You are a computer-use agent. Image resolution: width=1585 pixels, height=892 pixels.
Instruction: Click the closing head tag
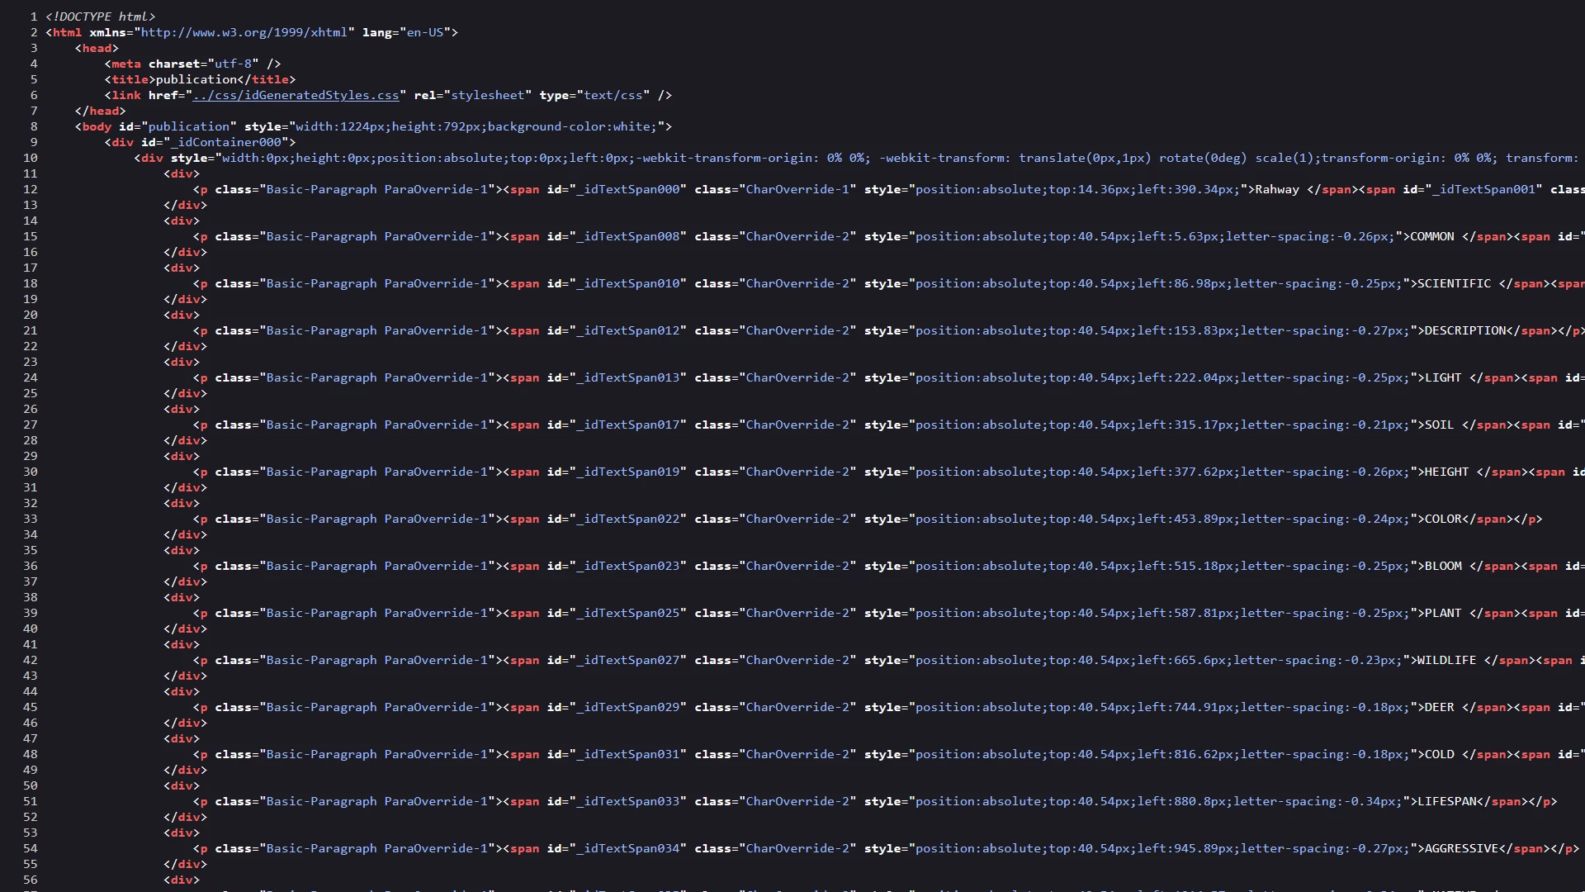click(100, 111)
